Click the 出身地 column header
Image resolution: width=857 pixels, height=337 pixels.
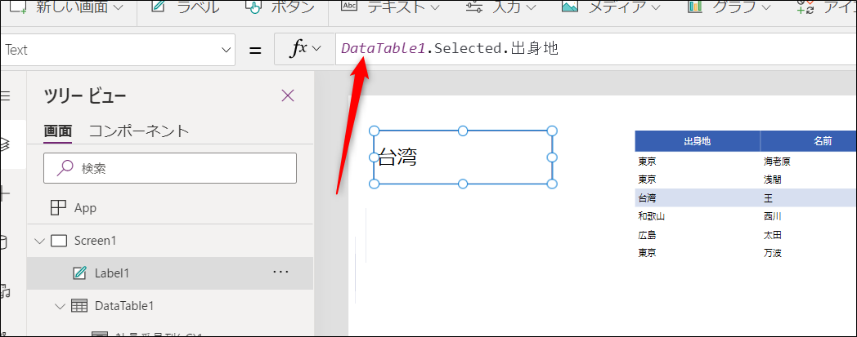coord(698,141)
